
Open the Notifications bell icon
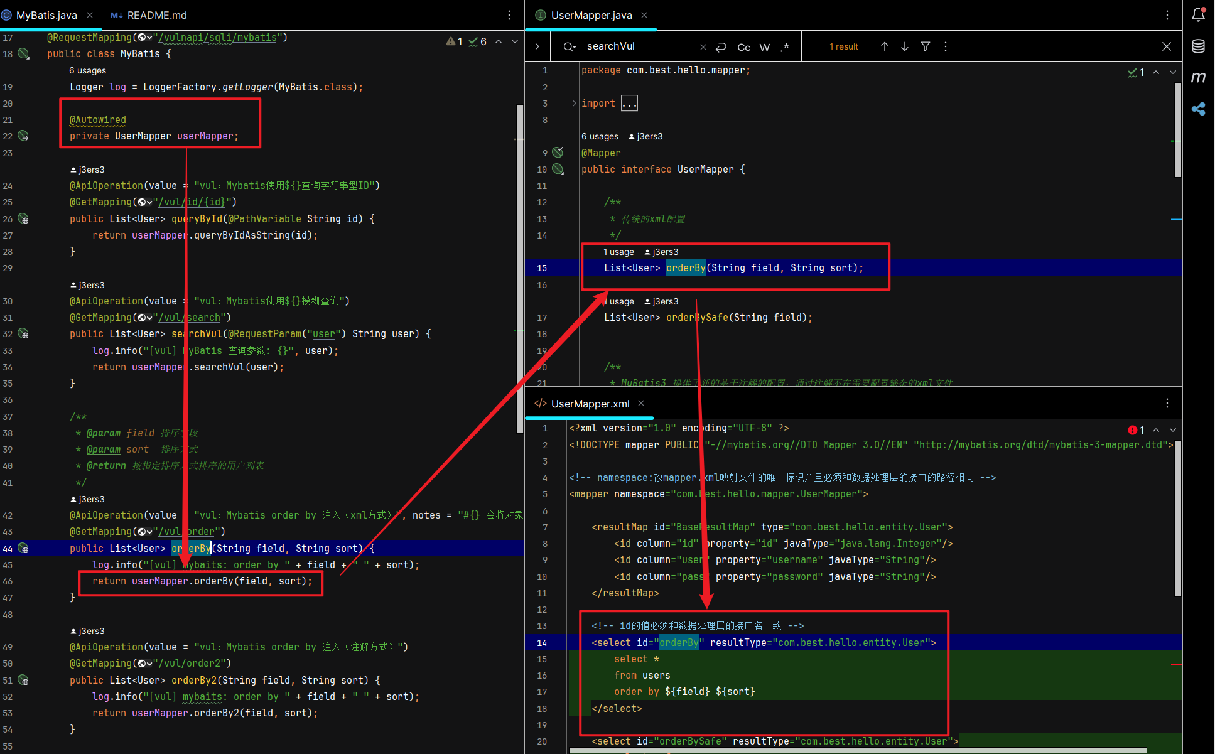click(x=1198, y=14)
